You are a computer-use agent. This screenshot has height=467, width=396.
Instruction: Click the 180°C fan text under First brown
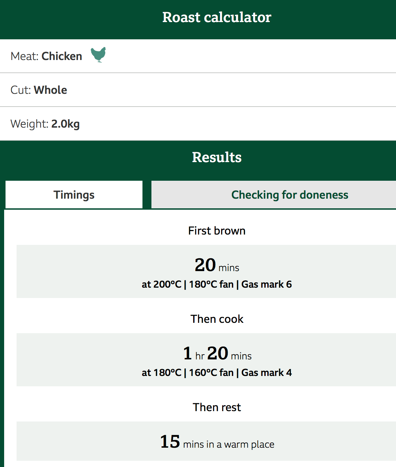click(x=211, y=285)
